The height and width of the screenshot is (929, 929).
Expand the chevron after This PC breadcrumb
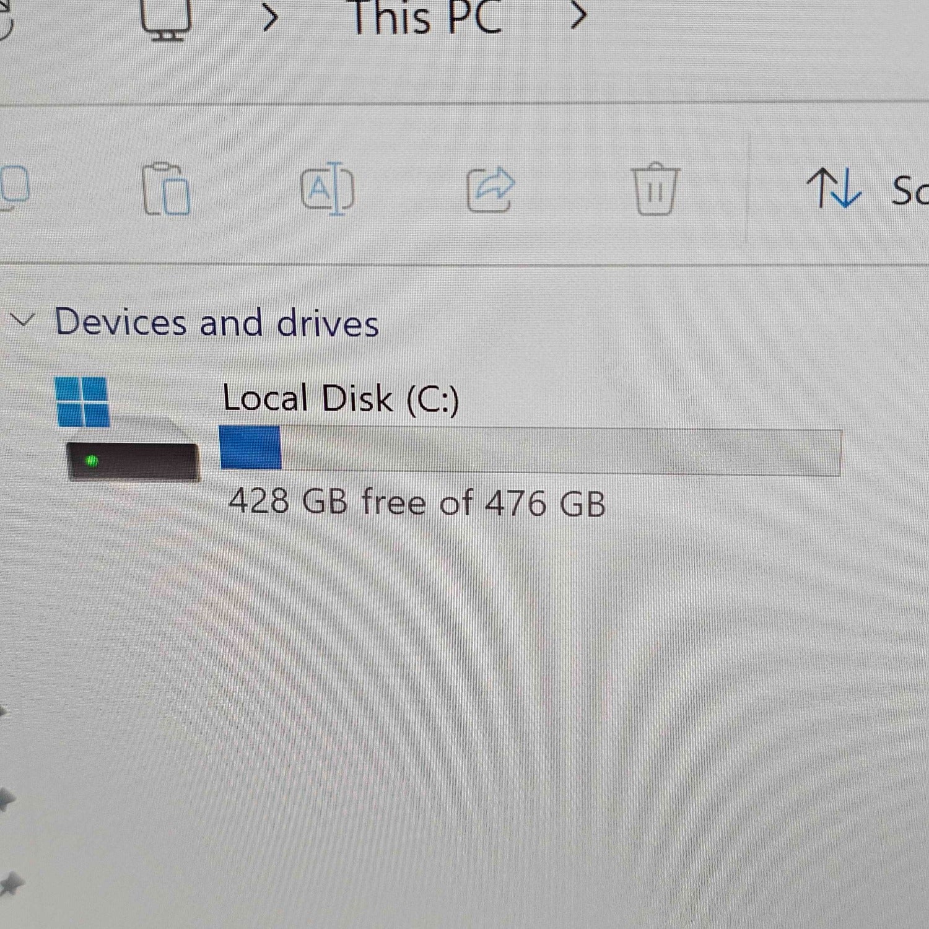pos(577,15)
